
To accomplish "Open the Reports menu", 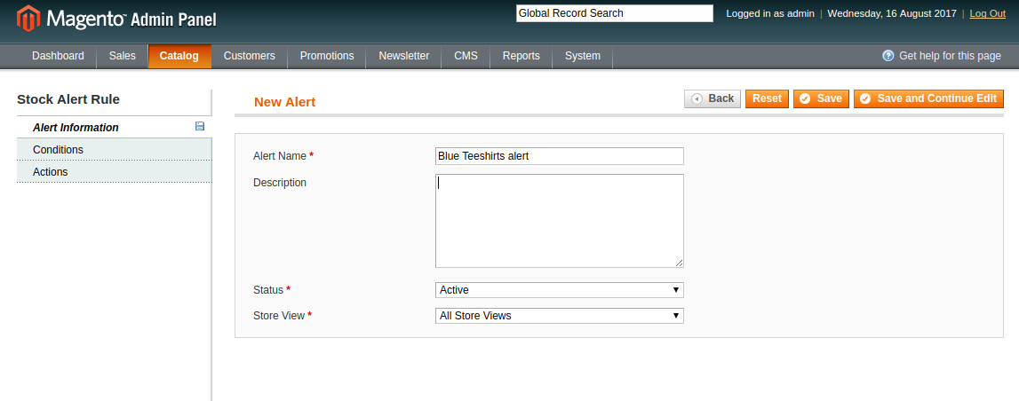I will pos(521,56).
